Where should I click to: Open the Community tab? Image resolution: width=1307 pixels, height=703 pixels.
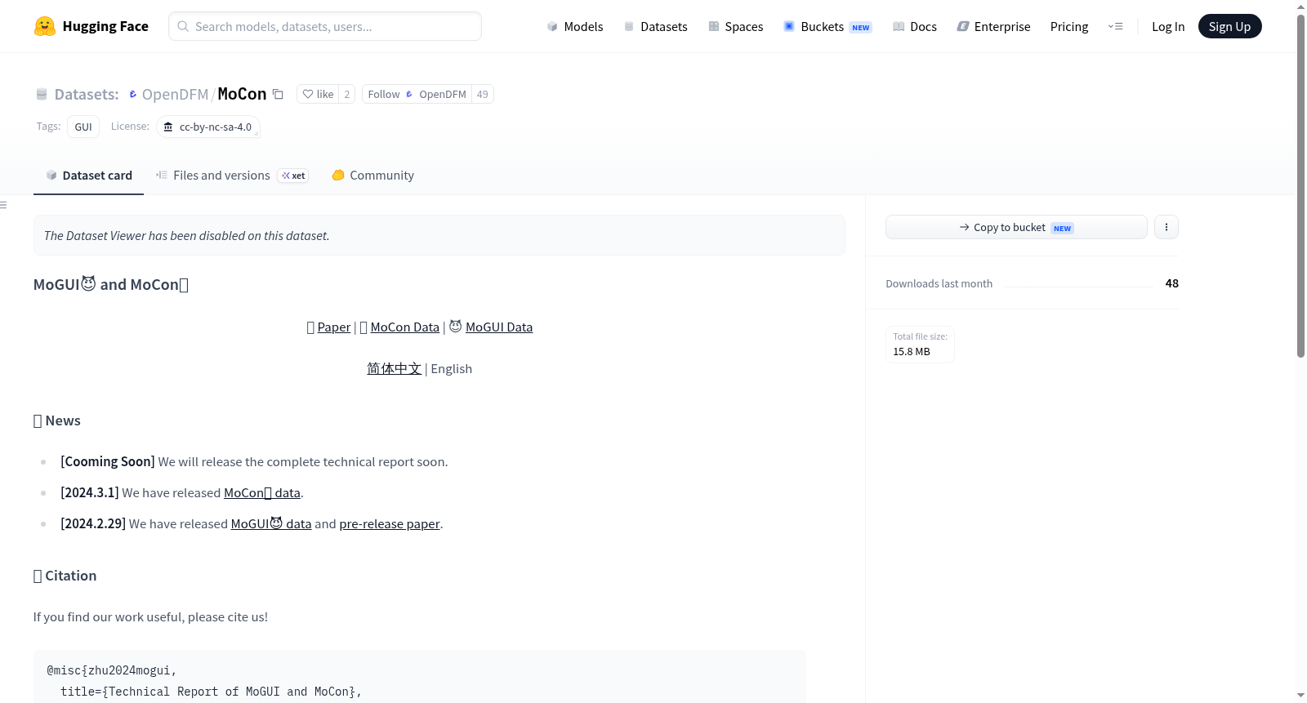(372, 176)
